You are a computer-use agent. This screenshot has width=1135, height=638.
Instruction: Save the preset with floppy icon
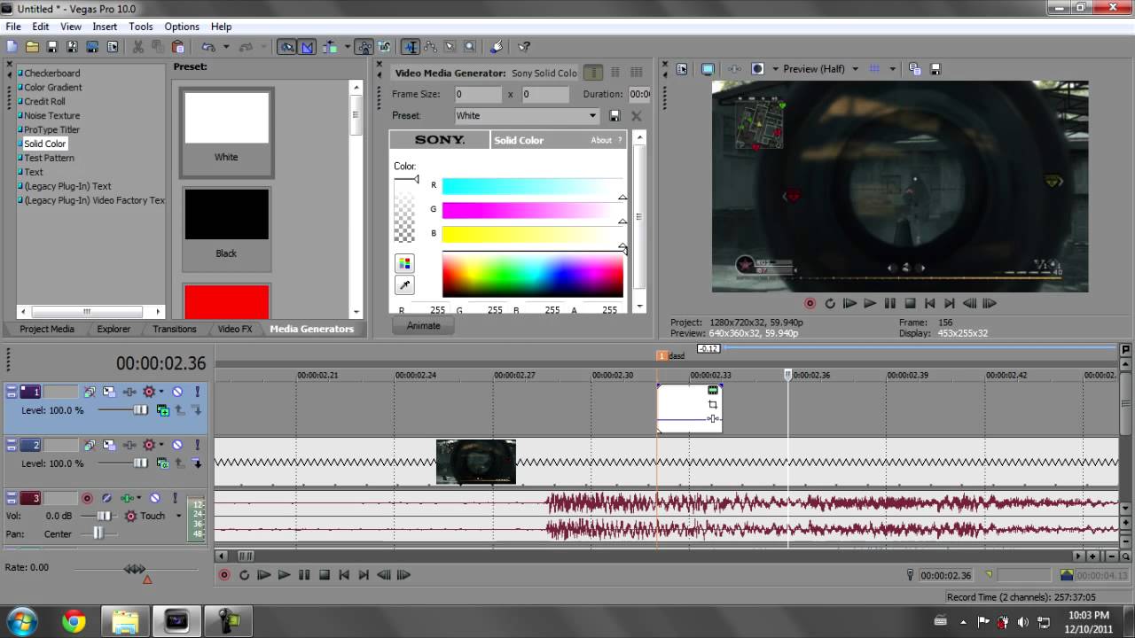pyautogui.click(x=614, y=116)
